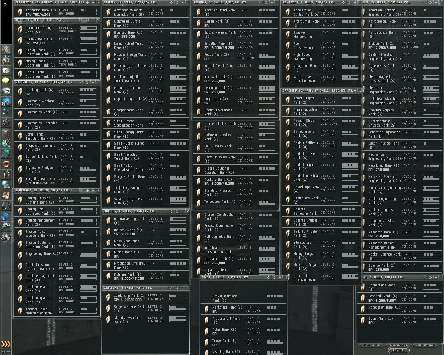Click the Drone Interfacing level bar
444x355 pixels.
click(88, 28)
